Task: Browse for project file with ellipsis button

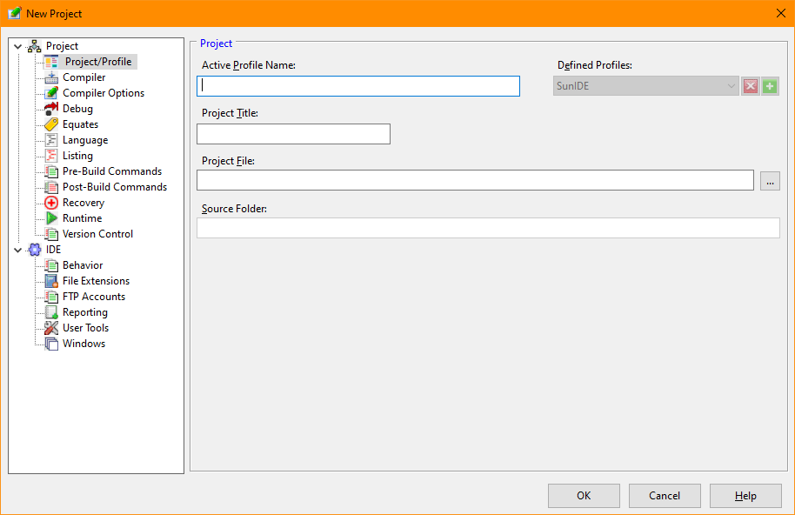Action: (x=770, y=181)
